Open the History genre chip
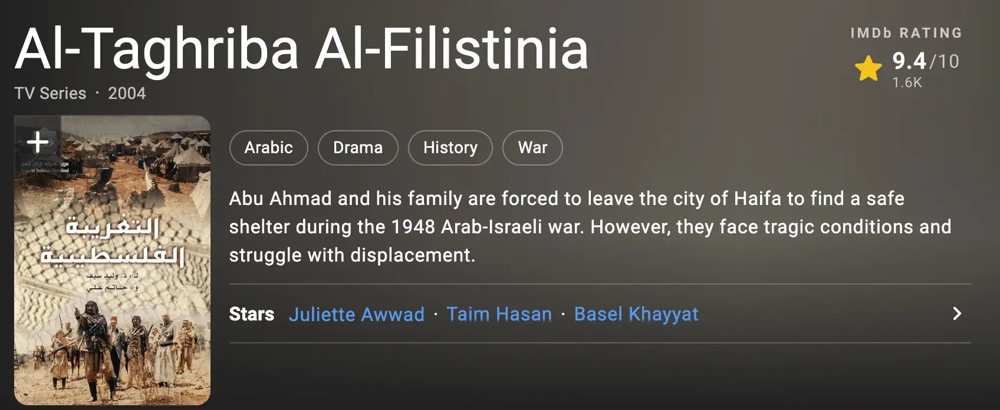 point(450,147)
